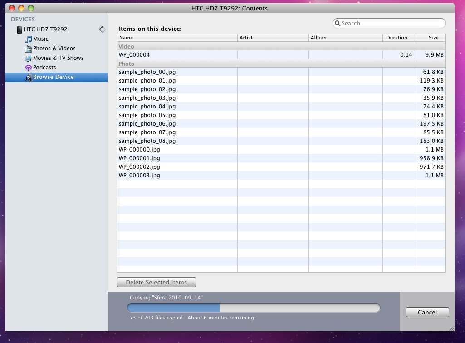Image resolution: width=465 pixels, height=343 pixels.
Task: Click inside the Search field
Action: [389, 23]
